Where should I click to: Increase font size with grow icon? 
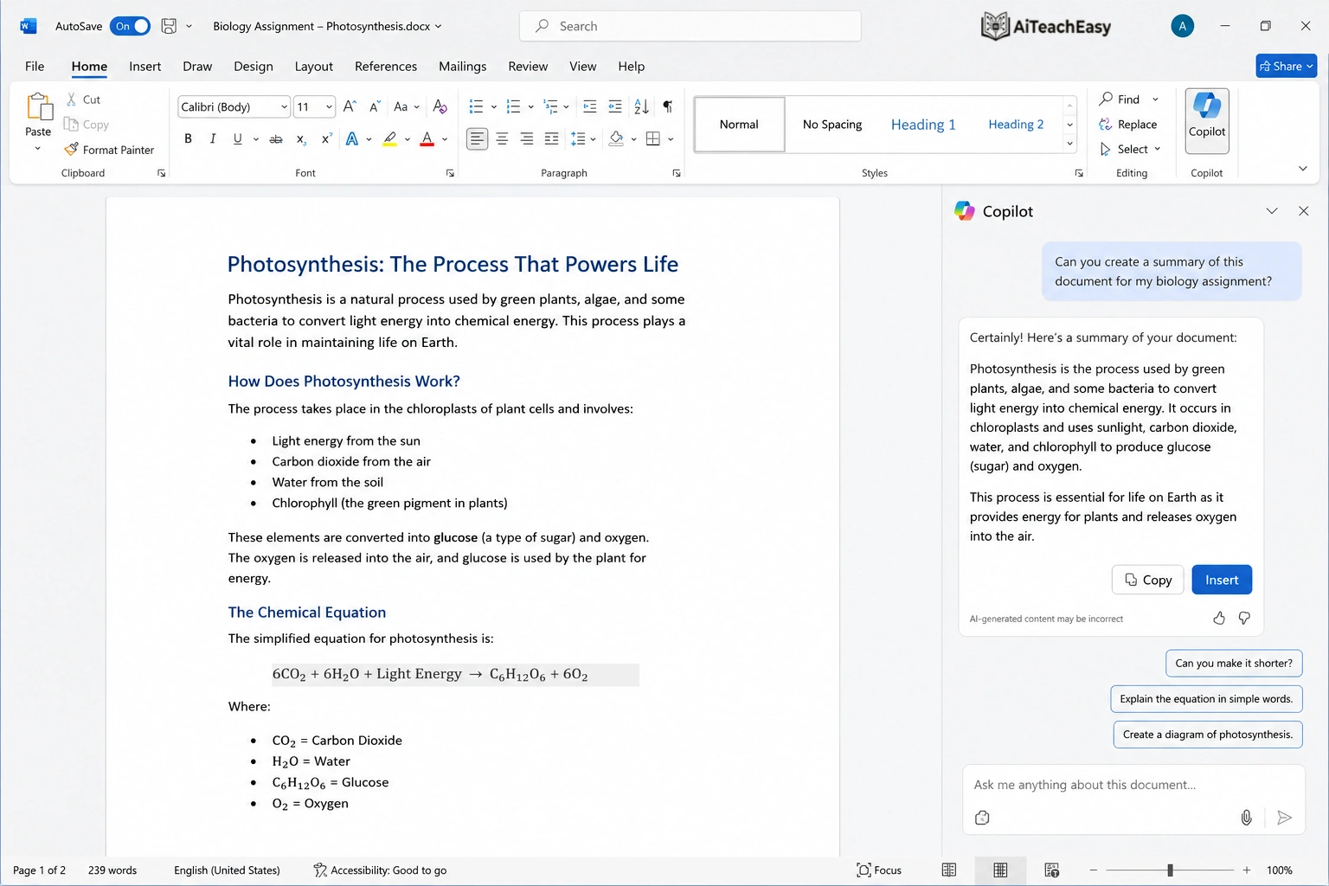tap(350, 106)
